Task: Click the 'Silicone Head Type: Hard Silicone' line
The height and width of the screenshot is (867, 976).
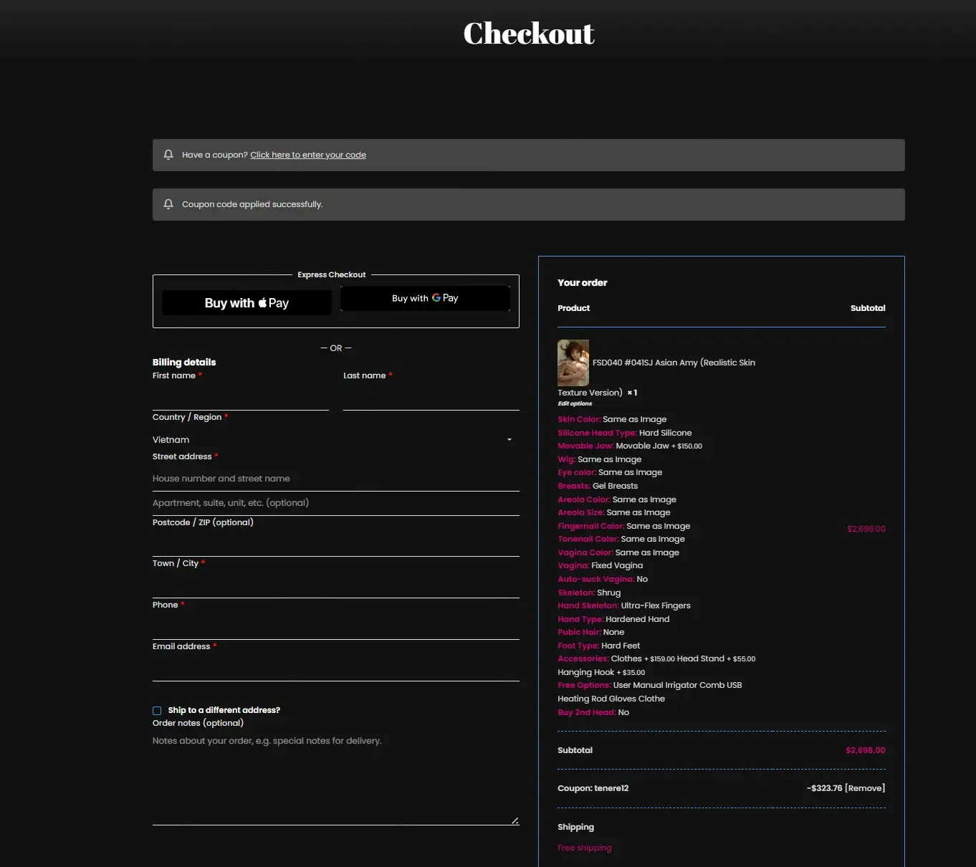Action: [625, 433]
